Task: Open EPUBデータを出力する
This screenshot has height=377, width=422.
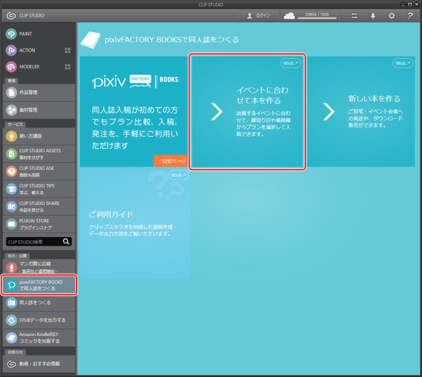Action: tap(39, 320)
